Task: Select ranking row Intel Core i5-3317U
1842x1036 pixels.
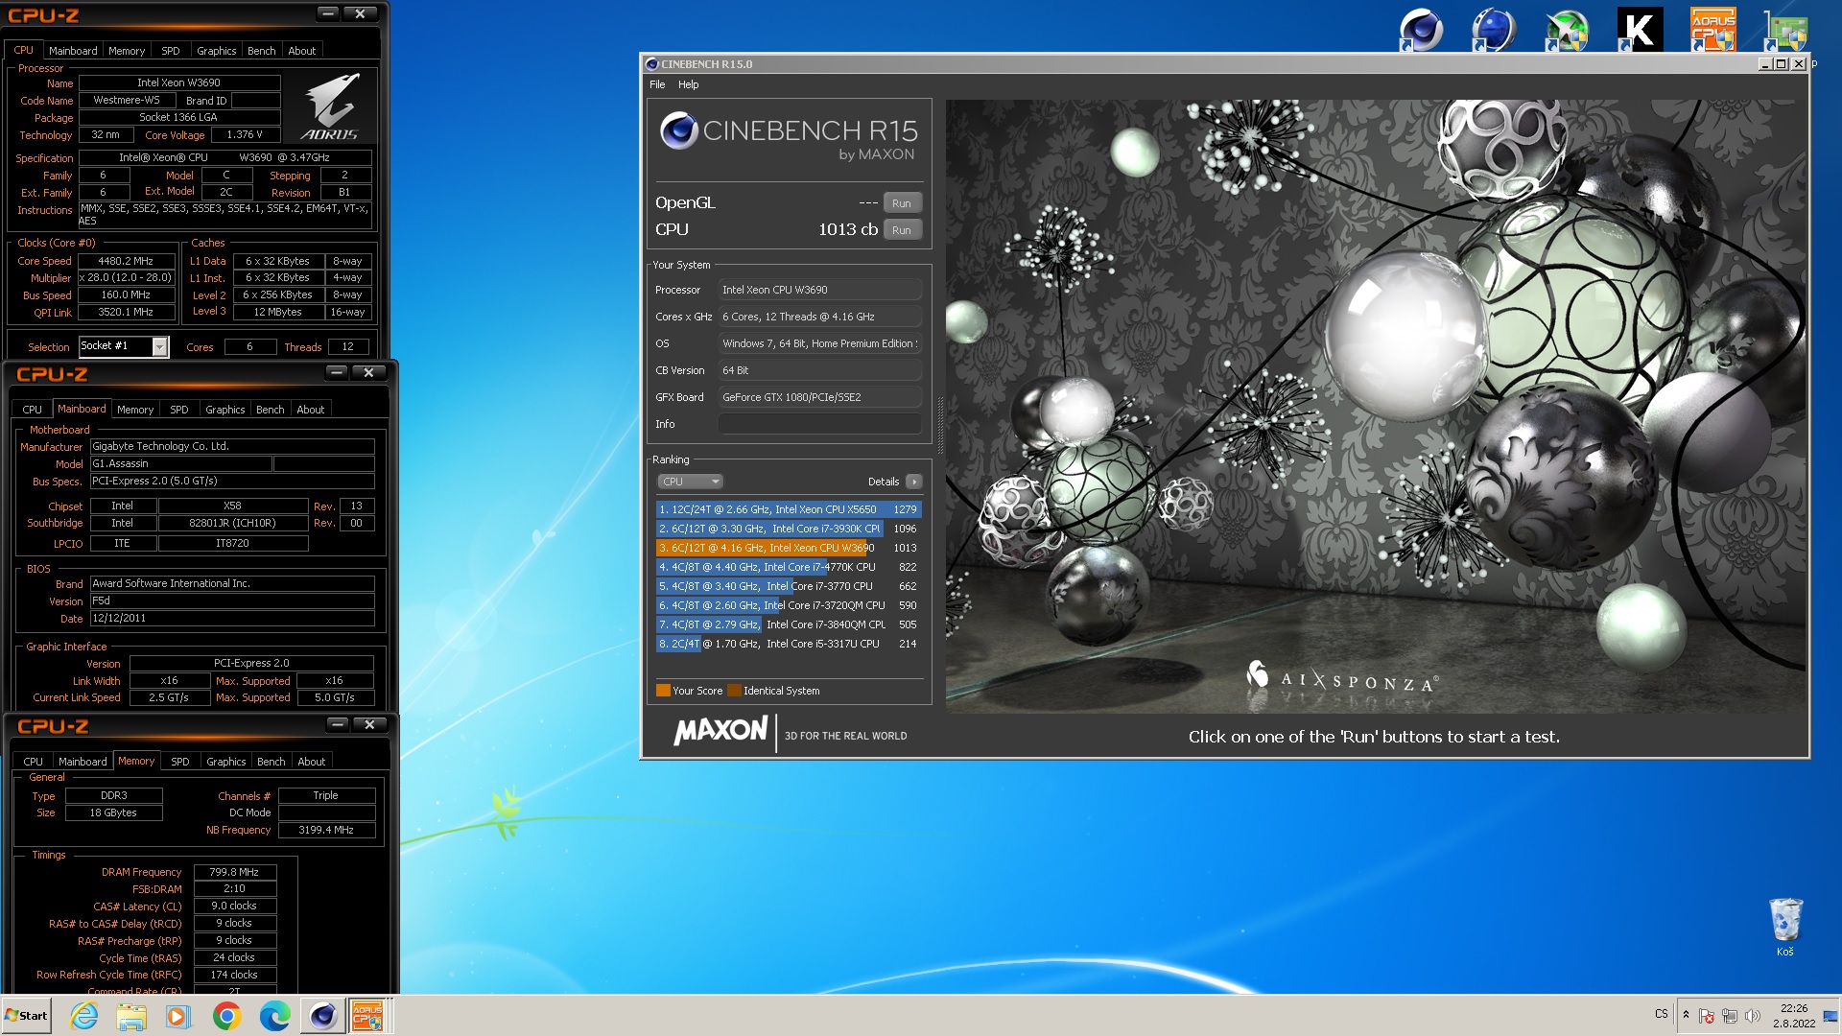Action: tap(789, 644)
